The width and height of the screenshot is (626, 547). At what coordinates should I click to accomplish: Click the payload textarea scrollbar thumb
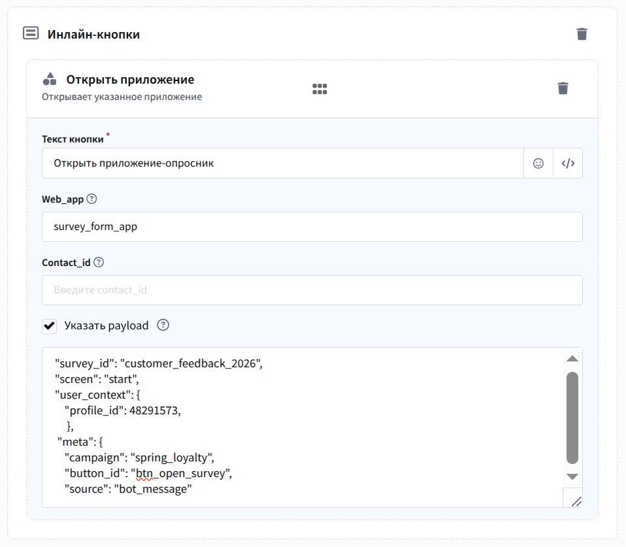(572, 418)
